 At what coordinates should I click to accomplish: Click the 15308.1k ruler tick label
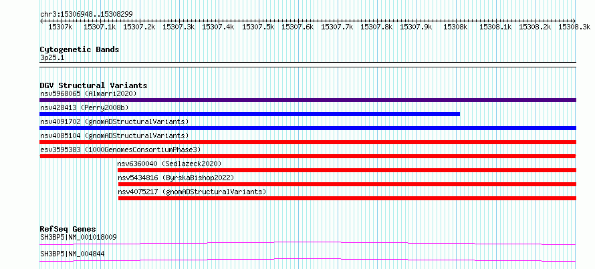pos(495,27)
